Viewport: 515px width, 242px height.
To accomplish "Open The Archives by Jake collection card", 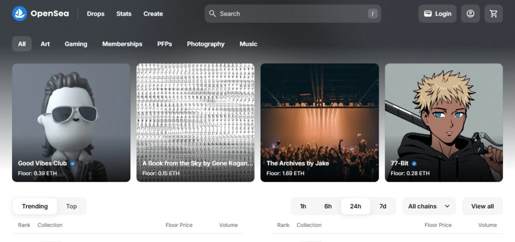I will pos(319,122).
